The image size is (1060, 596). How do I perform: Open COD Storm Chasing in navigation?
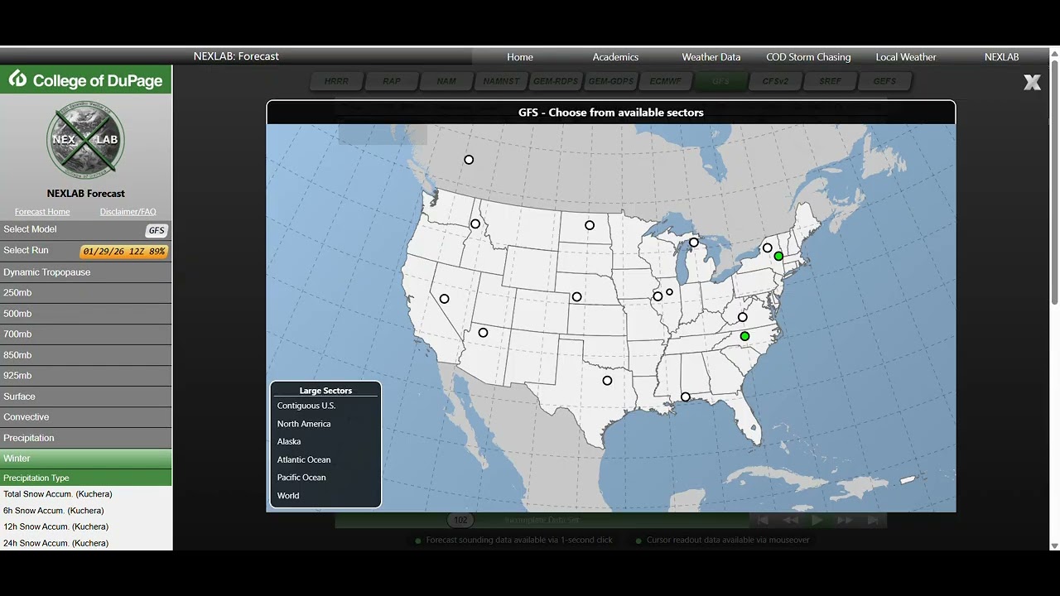click(x=809, y=57)
